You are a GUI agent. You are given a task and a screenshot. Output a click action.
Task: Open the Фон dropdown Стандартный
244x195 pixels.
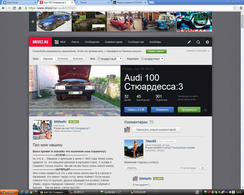point(109,59)
